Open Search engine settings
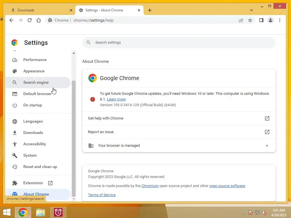The width and height of the screenshot is (291, 218). [x=38, y=83]
